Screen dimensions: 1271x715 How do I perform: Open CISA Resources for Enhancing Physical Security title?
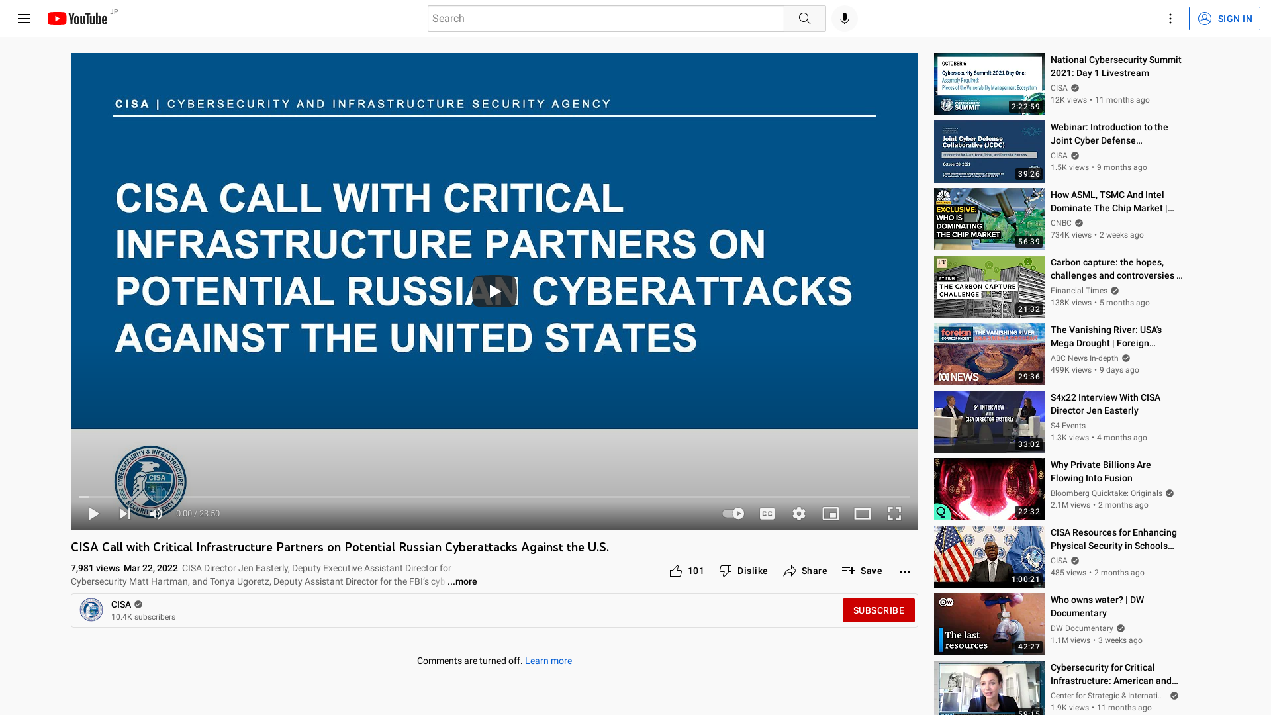pyautogui.click(x=1113, y=540)
